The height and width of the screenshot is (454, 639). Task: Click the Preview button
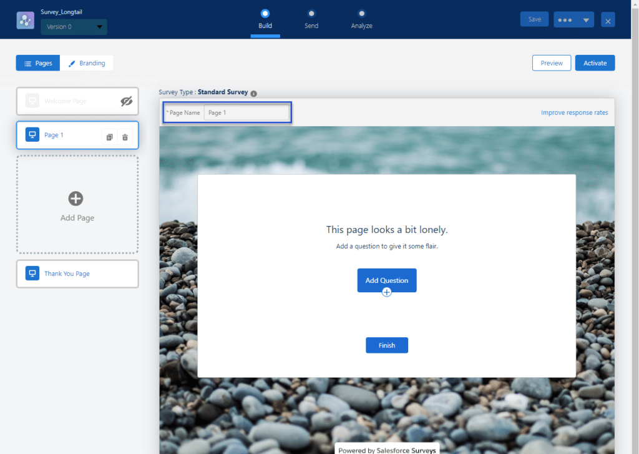pos(551,63)
